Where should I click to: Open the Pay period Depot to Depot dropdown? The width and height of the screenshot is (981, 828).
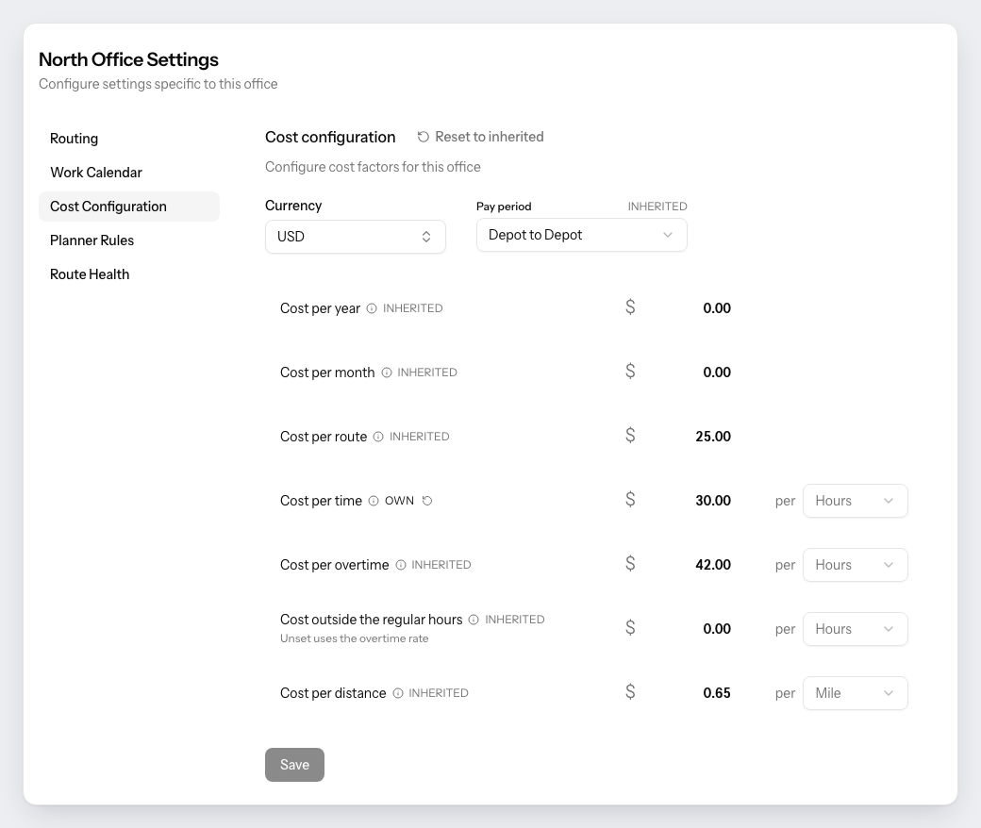582,235
